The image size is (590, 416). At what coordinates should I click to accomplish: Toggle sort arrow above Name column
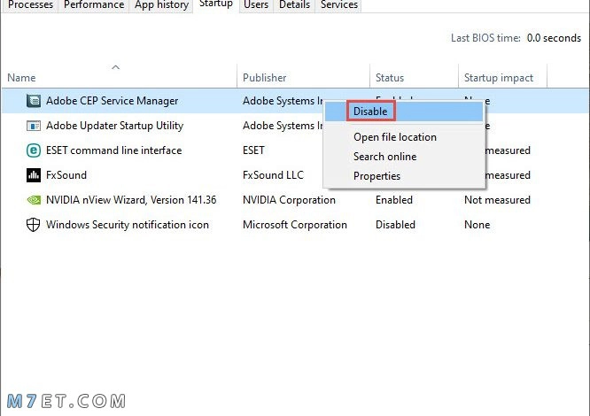115,67
